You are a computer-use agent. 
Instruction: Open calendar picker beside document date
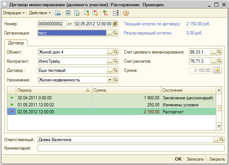115,24
